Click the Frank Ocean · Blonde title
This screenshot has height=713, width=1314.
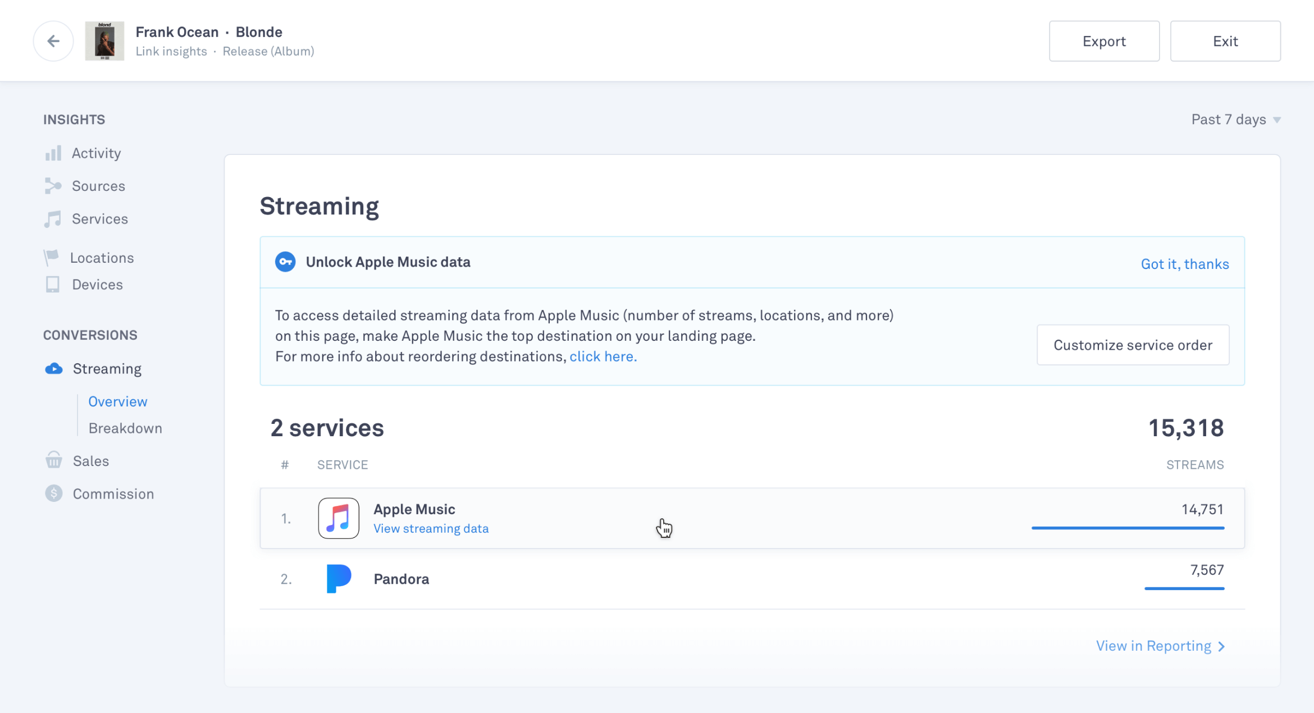(209, 32)
